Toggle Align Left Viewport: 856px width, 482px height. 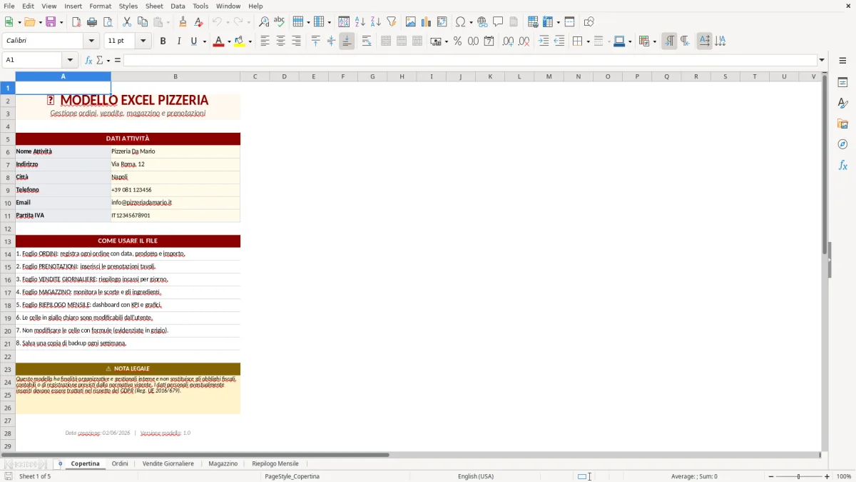(x=265, y=41)
